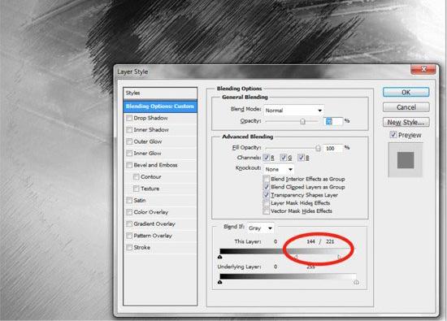Click This Layer split white slider right half
447x321 pixels.
(339, 257)
